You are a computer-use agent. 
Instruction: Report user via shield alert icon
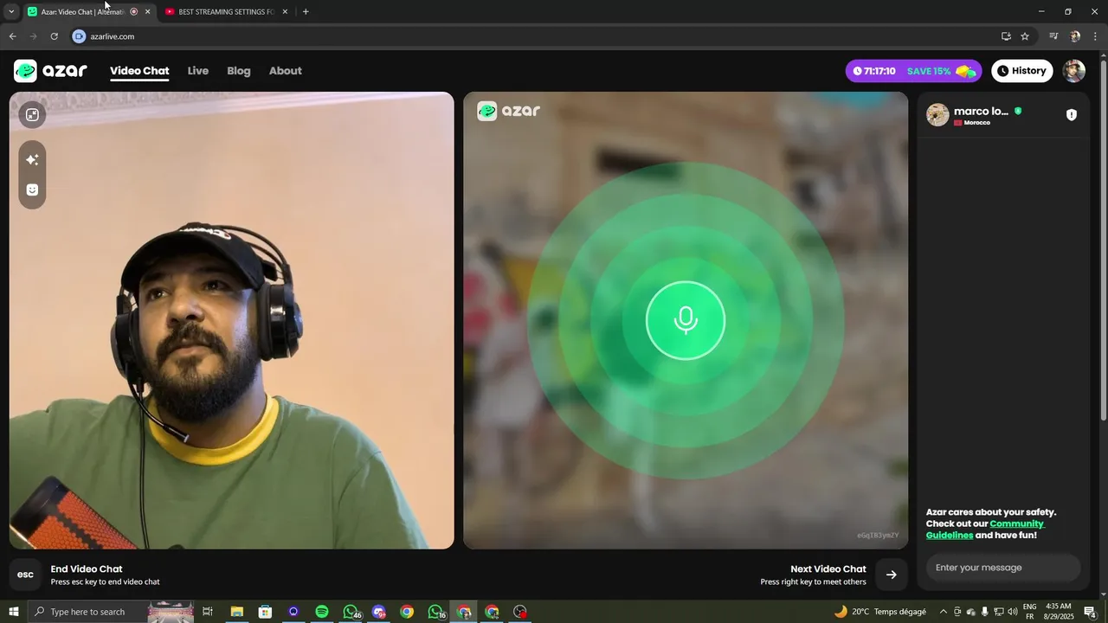click(x=1072, y=115)
